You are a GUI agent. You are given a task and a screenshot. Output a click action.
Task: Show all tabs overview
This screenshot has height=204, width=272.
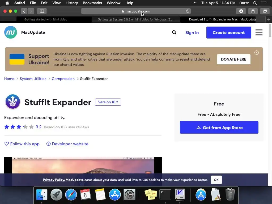265,11
